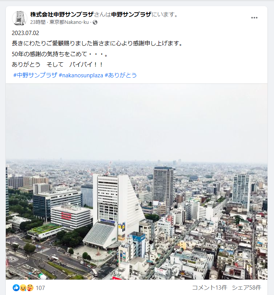Image resolution: width=274 pixels, height=295 pixels.
Task: Open the 中野サンプラザ check-in location link
Action: pos(131,14)
